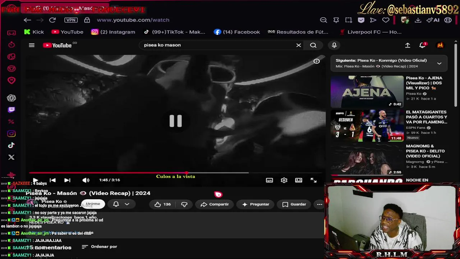The width and height of the screenshot is (460, 259).
Task: Click the pin icon in browser toolbar
Action: 336,20
